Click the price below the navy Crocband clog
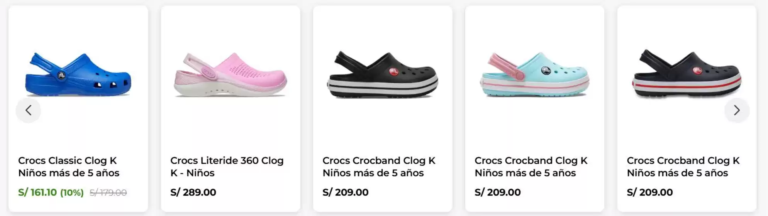The image size is (768, 216). pyautogui.click(x=649, y=192)
